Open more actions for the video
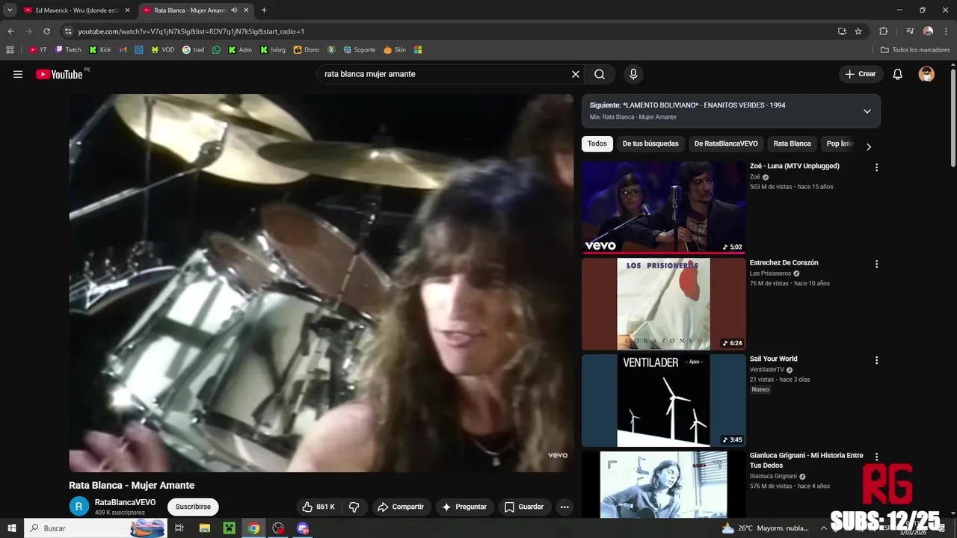This screenshot has width=957, height=538. coord(564,507)
